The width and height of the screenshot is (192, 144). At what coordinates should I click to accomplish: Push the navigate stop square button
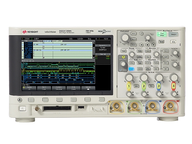click(x=148, y=45)
